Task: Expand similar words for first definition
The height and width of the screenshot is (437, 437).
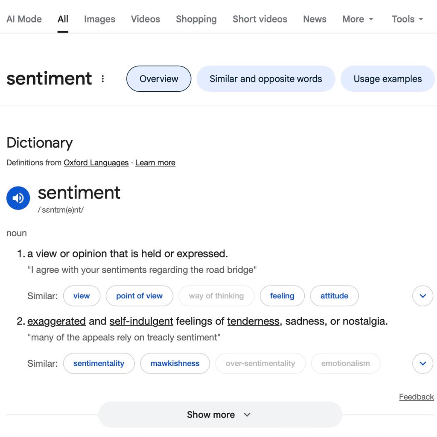Action: pos(422,296)
